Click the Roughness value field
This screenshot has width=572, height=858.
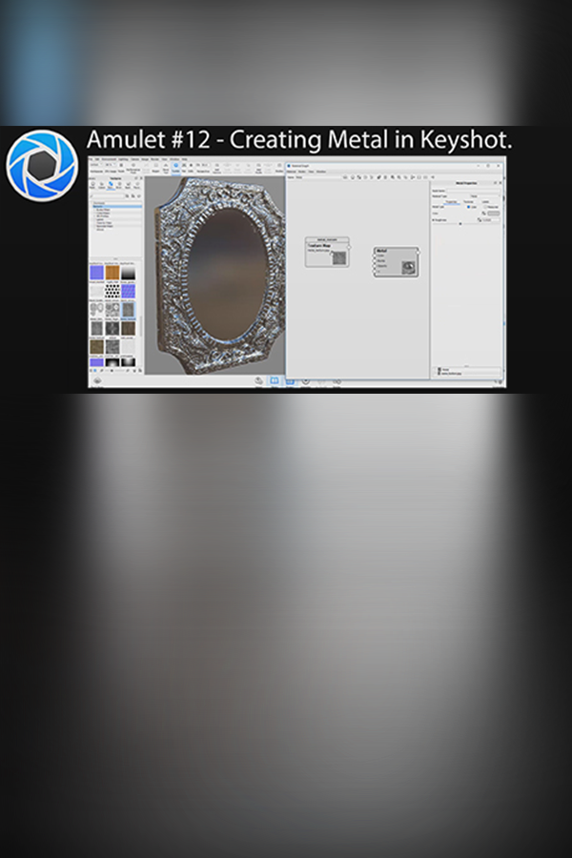(x=491, y=220)
